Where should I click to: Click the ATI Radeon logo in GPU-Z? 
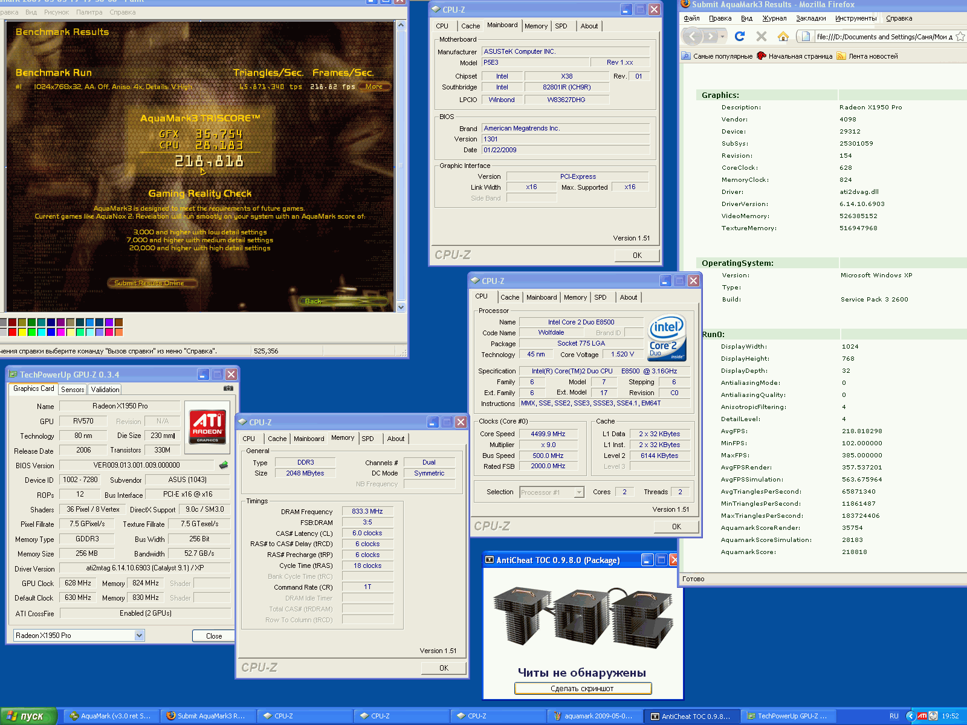pos(207,426)
